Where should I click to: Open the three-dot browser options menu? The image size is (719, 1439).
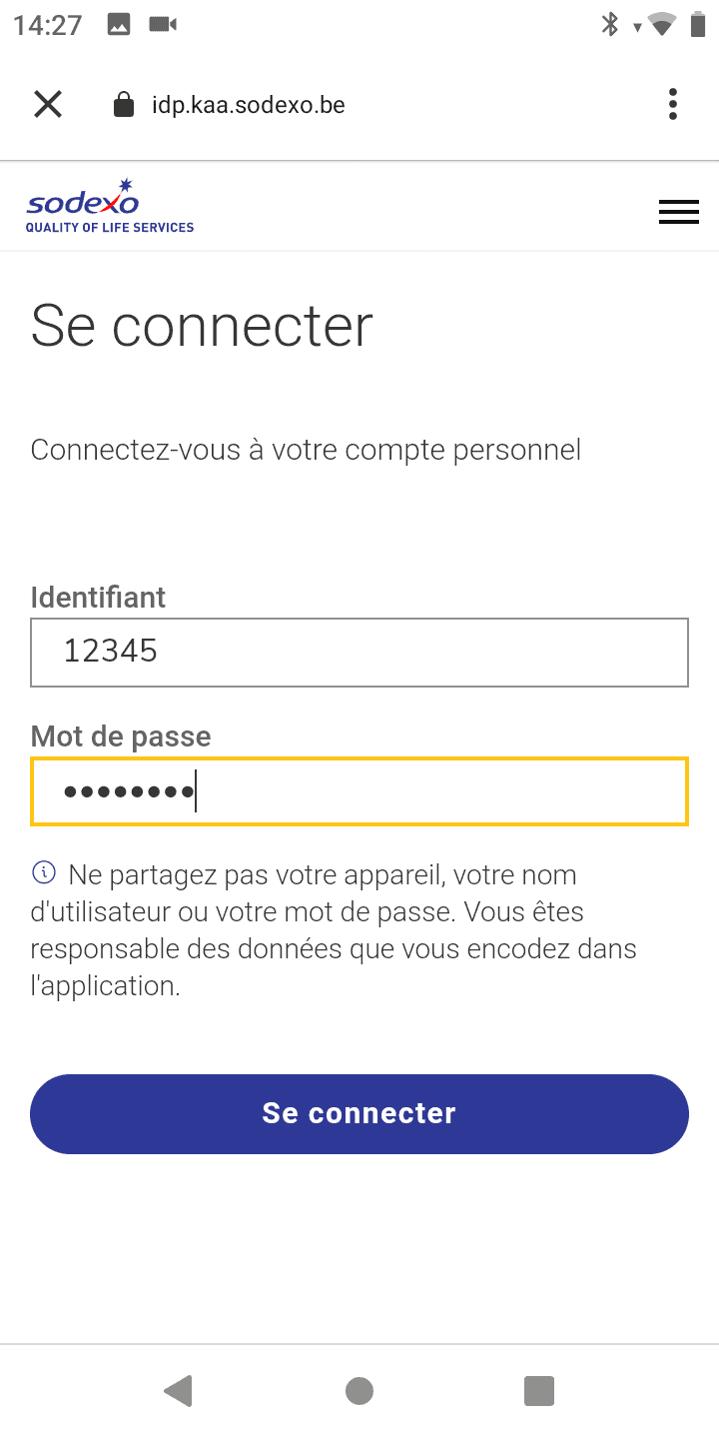click(673, 104)
